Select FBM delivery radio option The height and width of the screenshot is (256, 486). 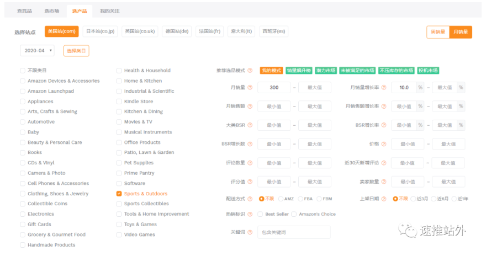(x=319, y=199)
